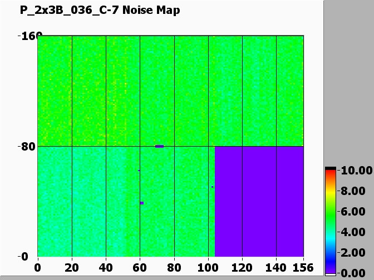
Task: Click the purple pixel block near column 61
Action: pyautogui.click(x=142, y=203)
